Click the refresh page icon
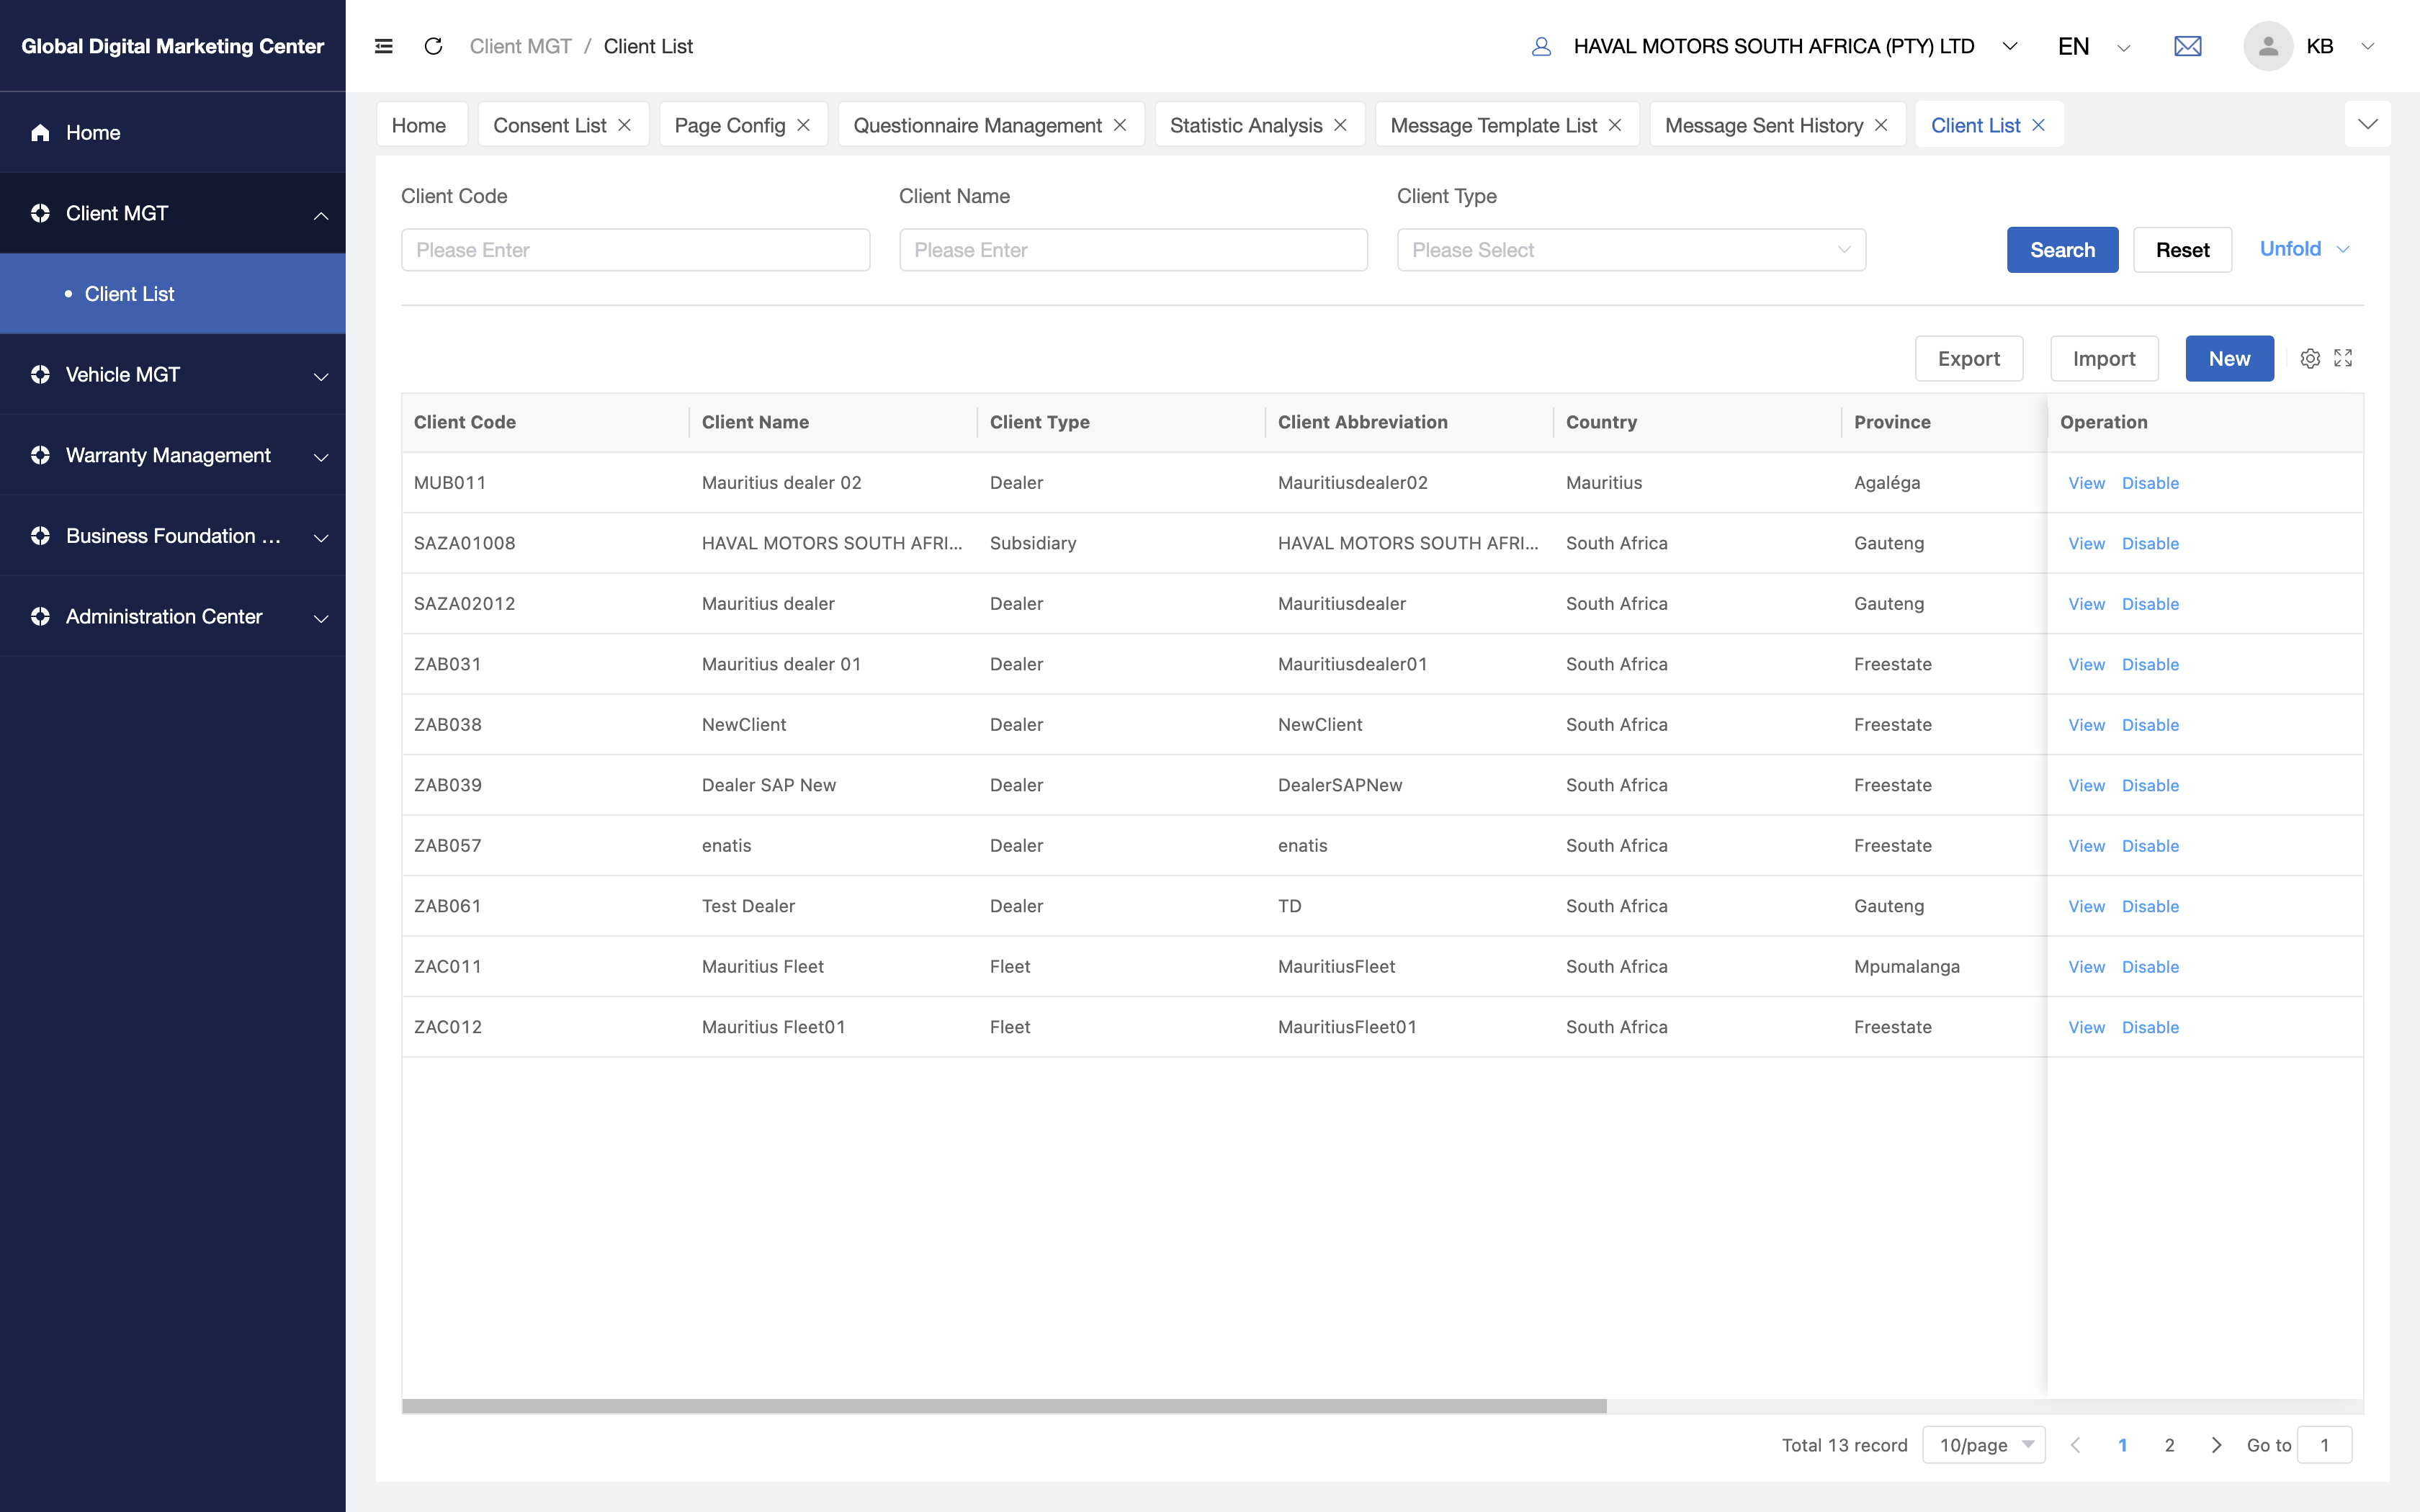The height and width of the screenshot is (1512, 2420). pyautogui.click(x=433, y=46)
